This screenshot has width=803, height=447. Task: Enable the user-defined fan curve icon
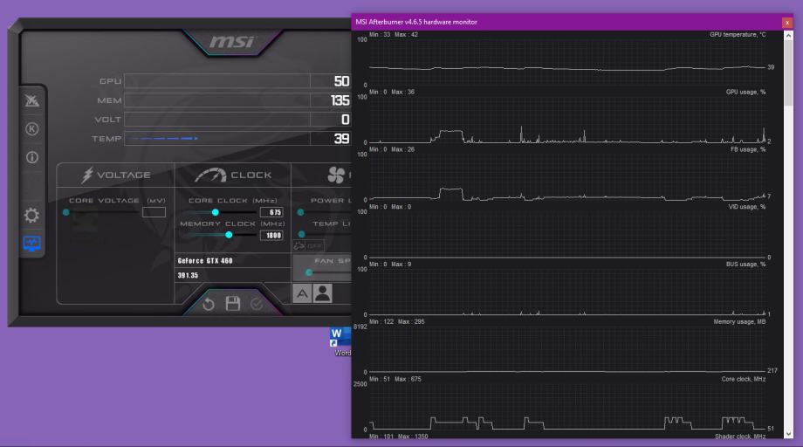pos(323,293)
